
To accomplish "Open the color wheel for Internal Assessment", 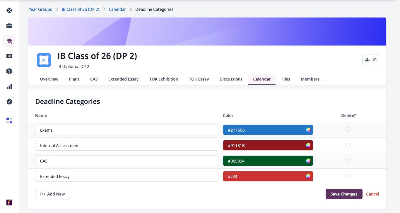I will pos(308,145).
